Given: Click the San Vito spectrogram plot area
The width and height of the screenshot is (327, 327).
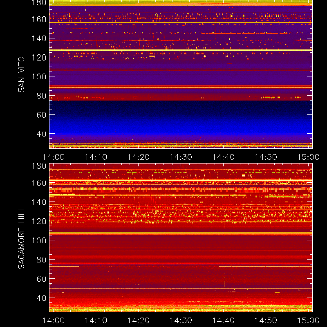Looking at the screenshot, I should (181, 74).
